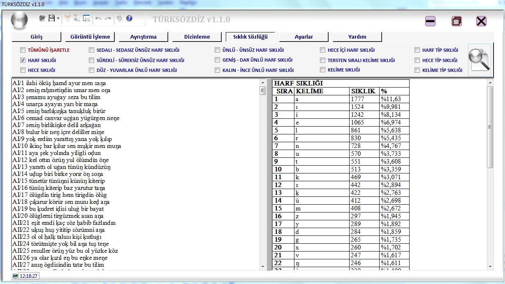Open the Görüntü İşleme tab
The image size is (505, 284).
pyautogui.click(x=90, y=37)
